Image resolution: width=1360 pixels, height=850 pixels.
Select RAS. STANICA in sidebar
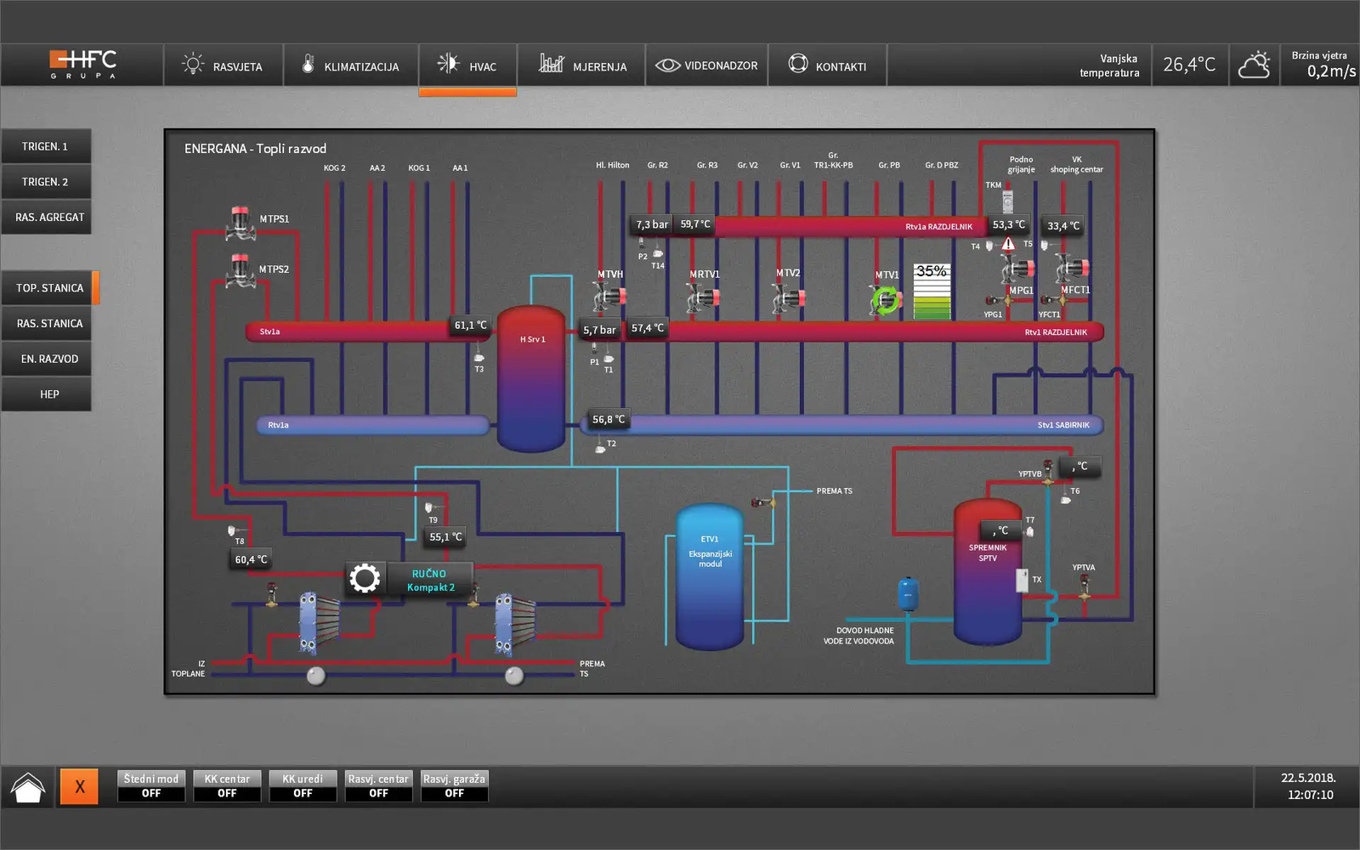tap(49, 324)
